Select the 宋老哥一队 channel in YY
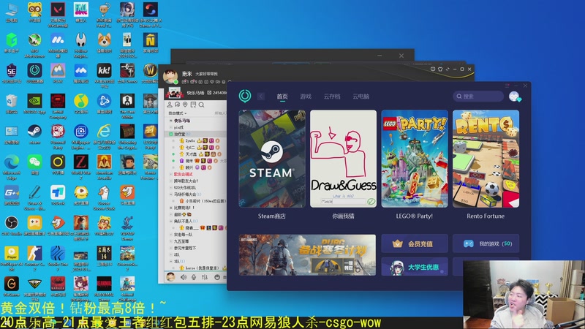The width and height of the screenshot is (585, 329). [x=184, y=235]
